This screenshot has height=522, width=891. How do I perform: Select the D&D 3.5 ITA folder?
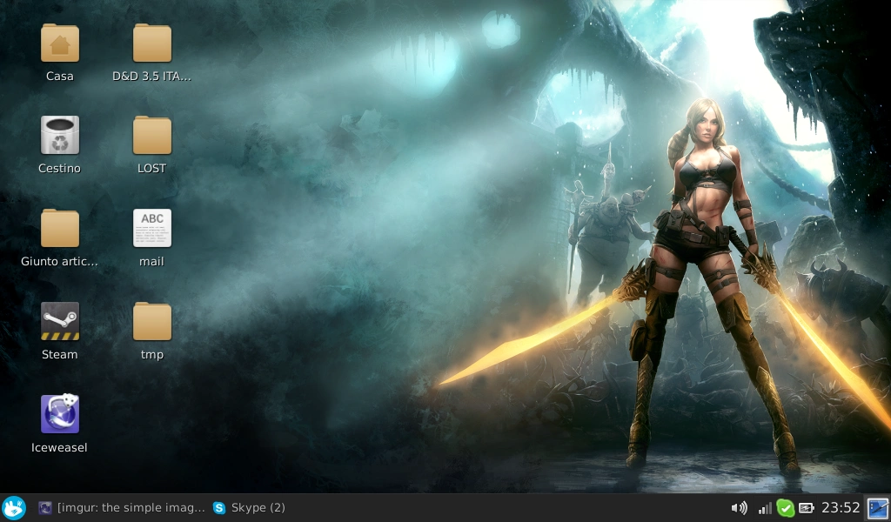pos(151,43)
